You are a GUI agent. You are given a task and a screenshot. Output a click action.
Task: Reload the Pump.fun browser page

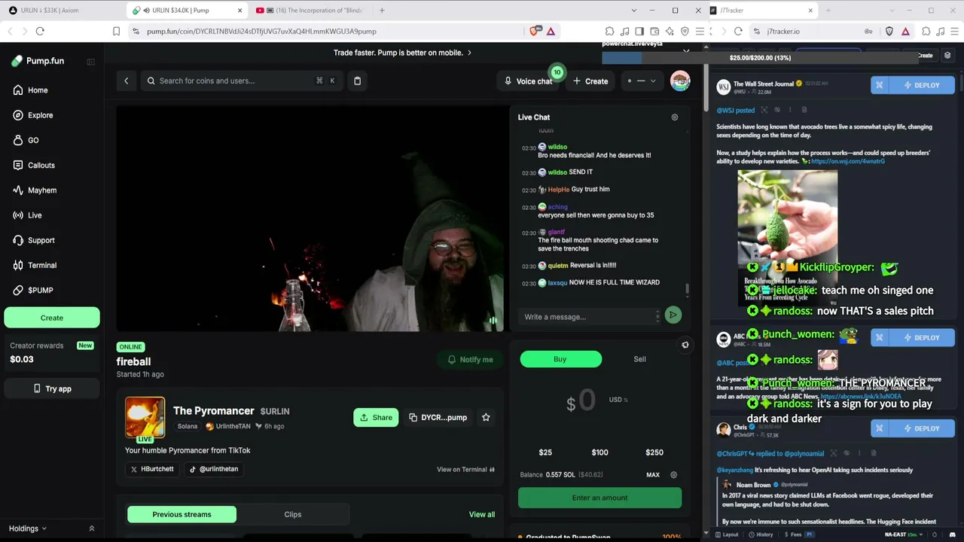pos(40,31)
